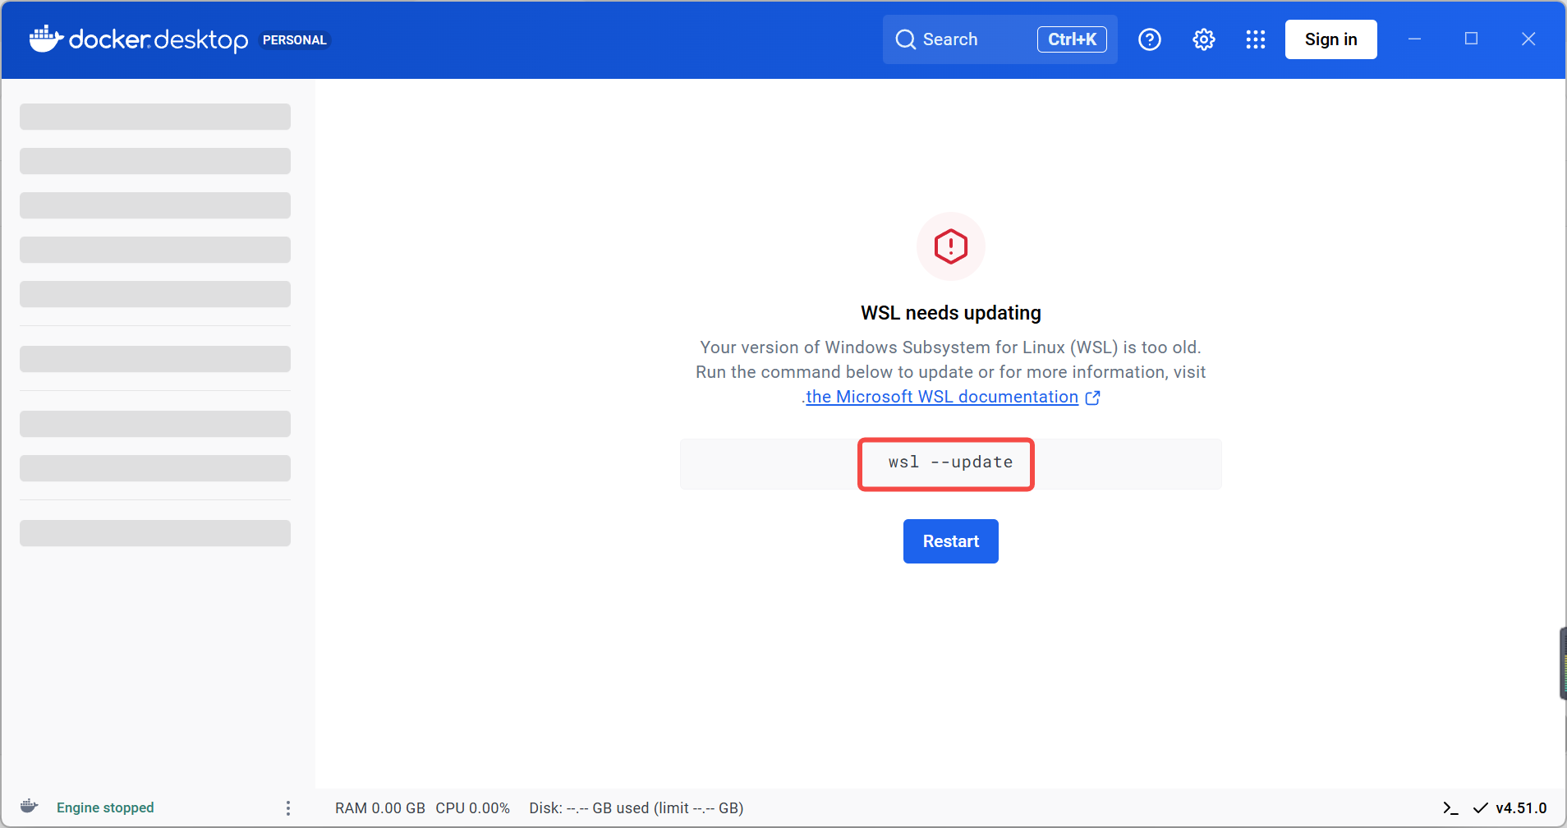Close the Docker Desktop window
The width and height of the screenshot is (1567, 828).
1528,39
